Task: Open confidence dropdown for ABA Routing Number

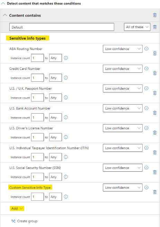Action: [123, 49]
